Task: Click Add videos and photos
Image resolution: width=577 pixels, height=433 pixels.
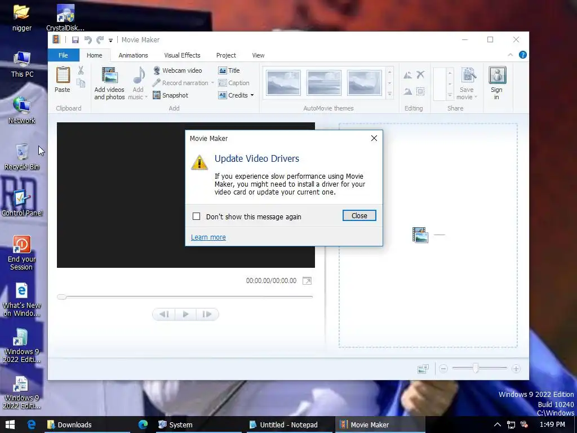Action: point(109,83)
